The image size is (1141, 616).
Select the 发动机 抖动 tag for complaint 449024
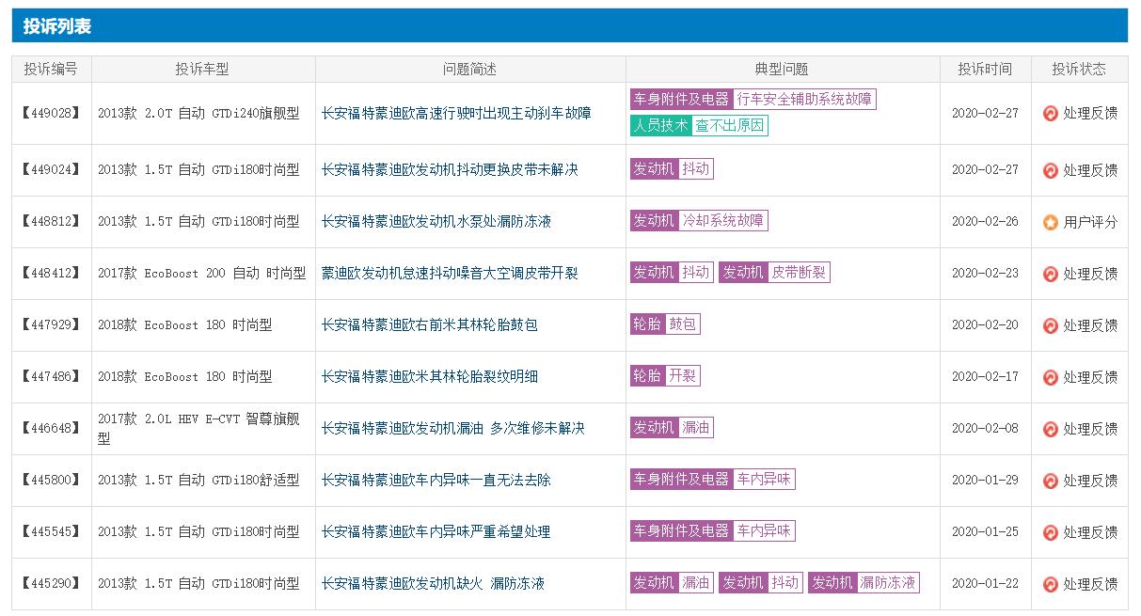coord(671,169)
